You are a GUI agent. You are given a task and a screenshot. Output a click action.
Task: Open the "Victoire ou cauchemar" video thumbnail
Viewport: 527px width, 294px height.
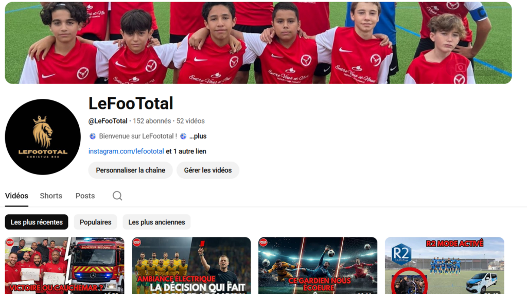coord(64,265)
